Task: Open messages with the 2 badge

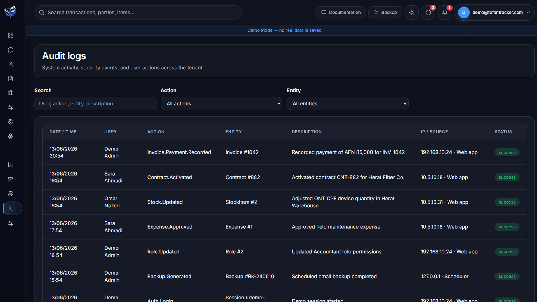Action: point(428,12)
